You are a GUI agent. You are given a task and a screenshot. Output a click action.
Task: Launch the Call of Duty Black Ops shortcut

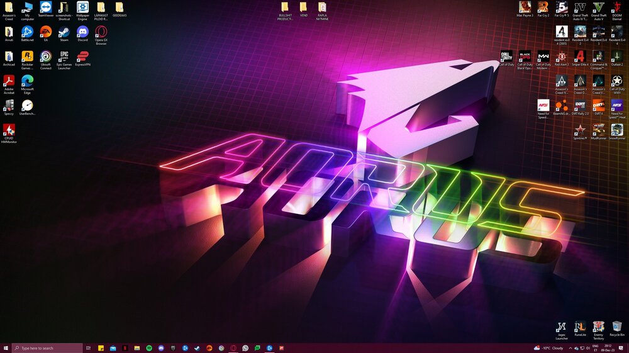pos(525,60)
